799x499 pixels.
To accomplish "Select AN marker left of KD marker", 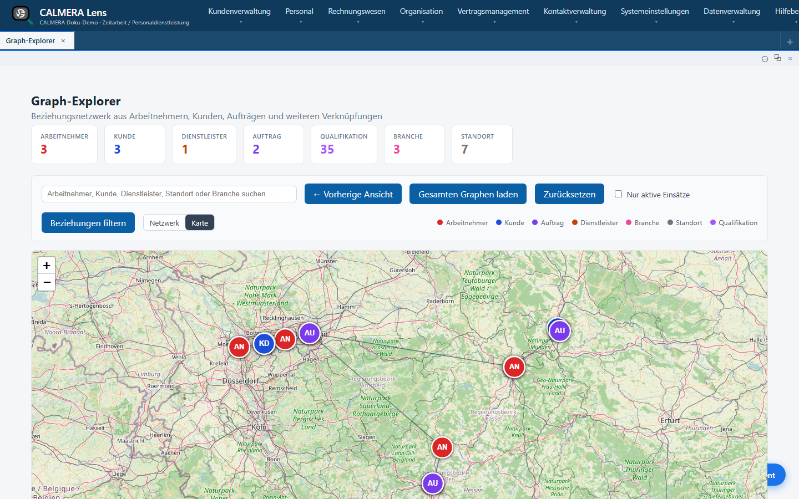I will pyautogui.click(x=239, y=347).
